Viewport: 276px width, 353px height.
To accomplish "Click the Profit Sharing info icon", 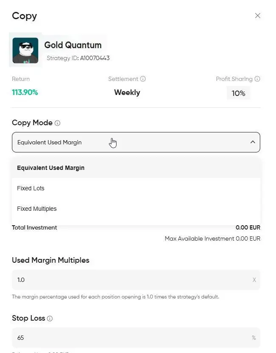I will (x=257, y=79).
